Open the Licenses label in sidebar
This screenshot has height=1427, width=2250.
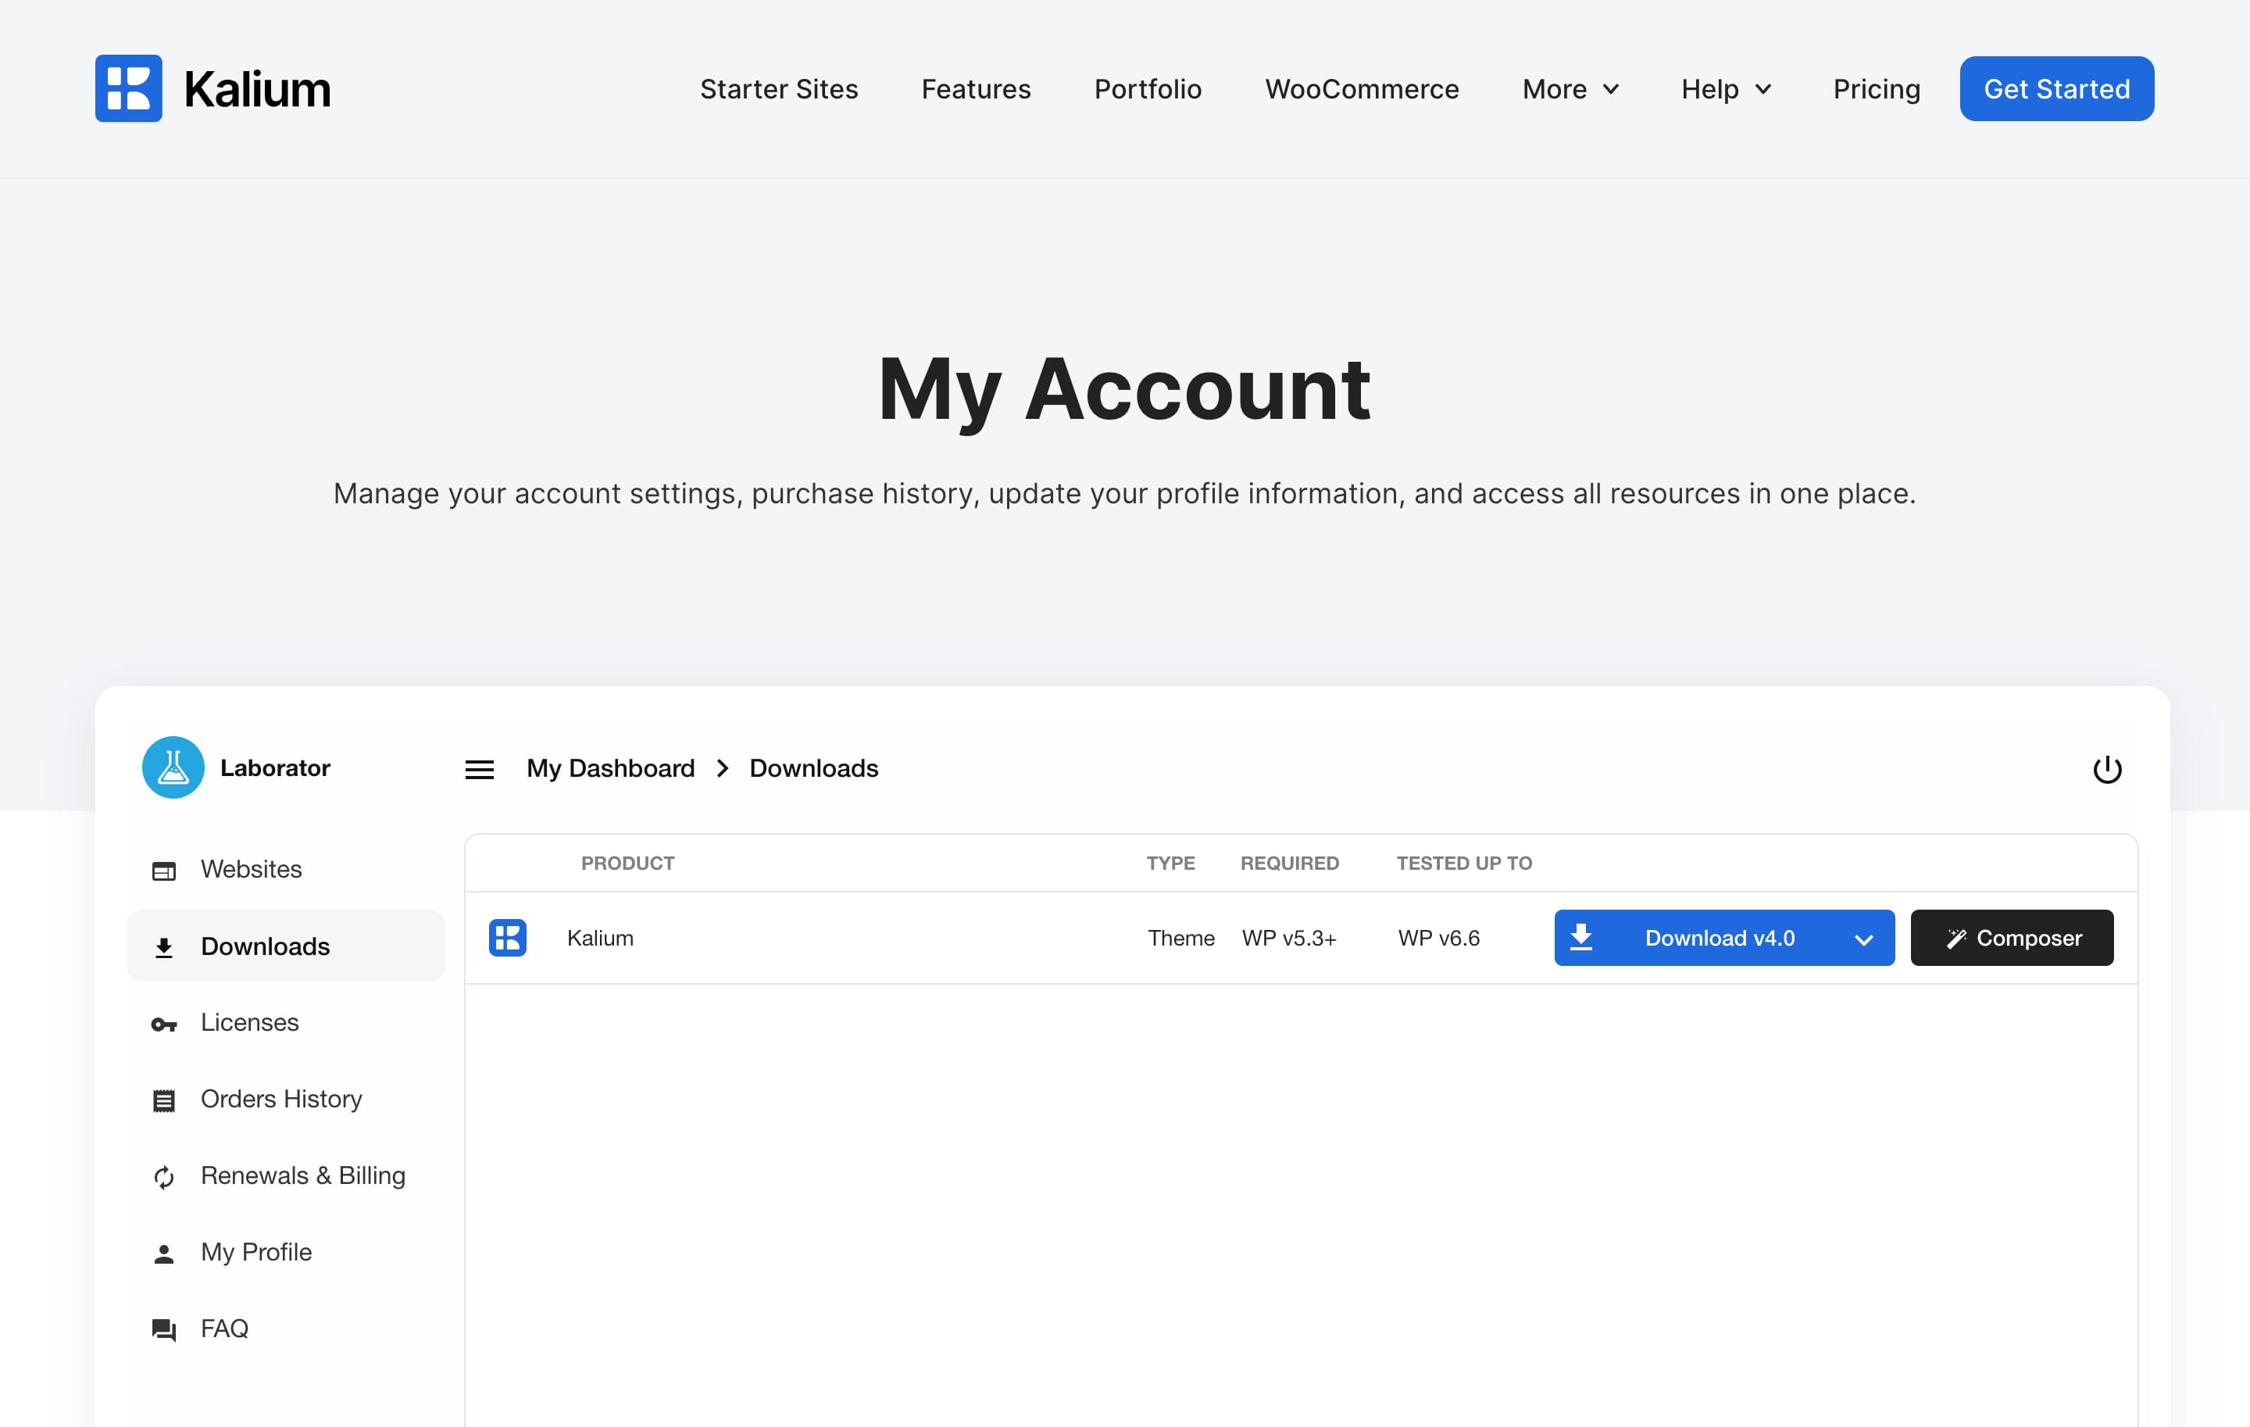249,1022
